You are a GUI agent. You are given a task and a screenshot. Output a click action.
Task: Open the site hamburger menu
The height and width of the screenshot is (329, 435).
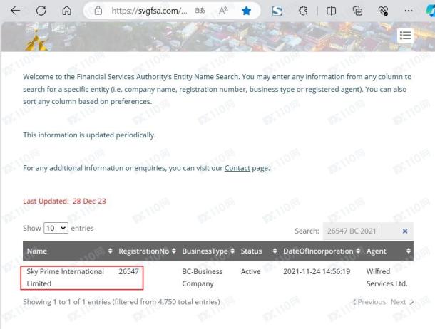pos(405,36)
